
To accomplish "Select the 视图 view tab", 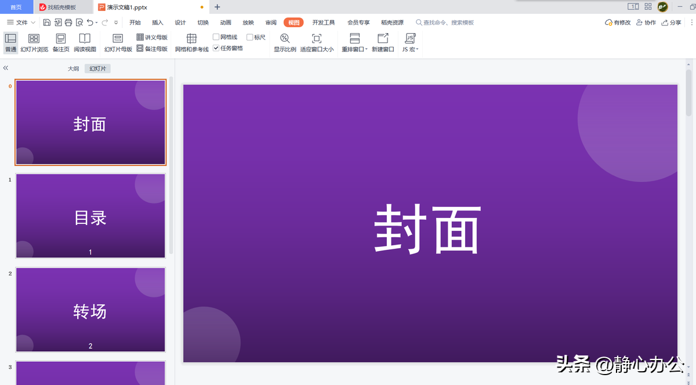I will [294, 23].
